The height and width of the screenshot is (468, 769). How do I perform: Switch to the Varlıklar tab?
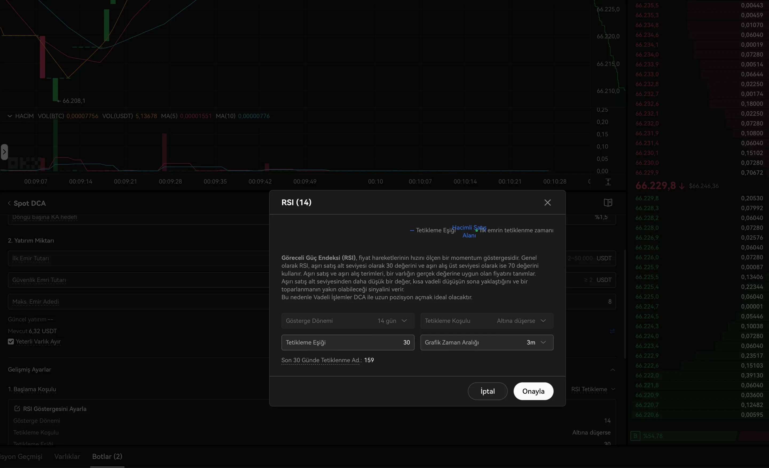point(67,457)
